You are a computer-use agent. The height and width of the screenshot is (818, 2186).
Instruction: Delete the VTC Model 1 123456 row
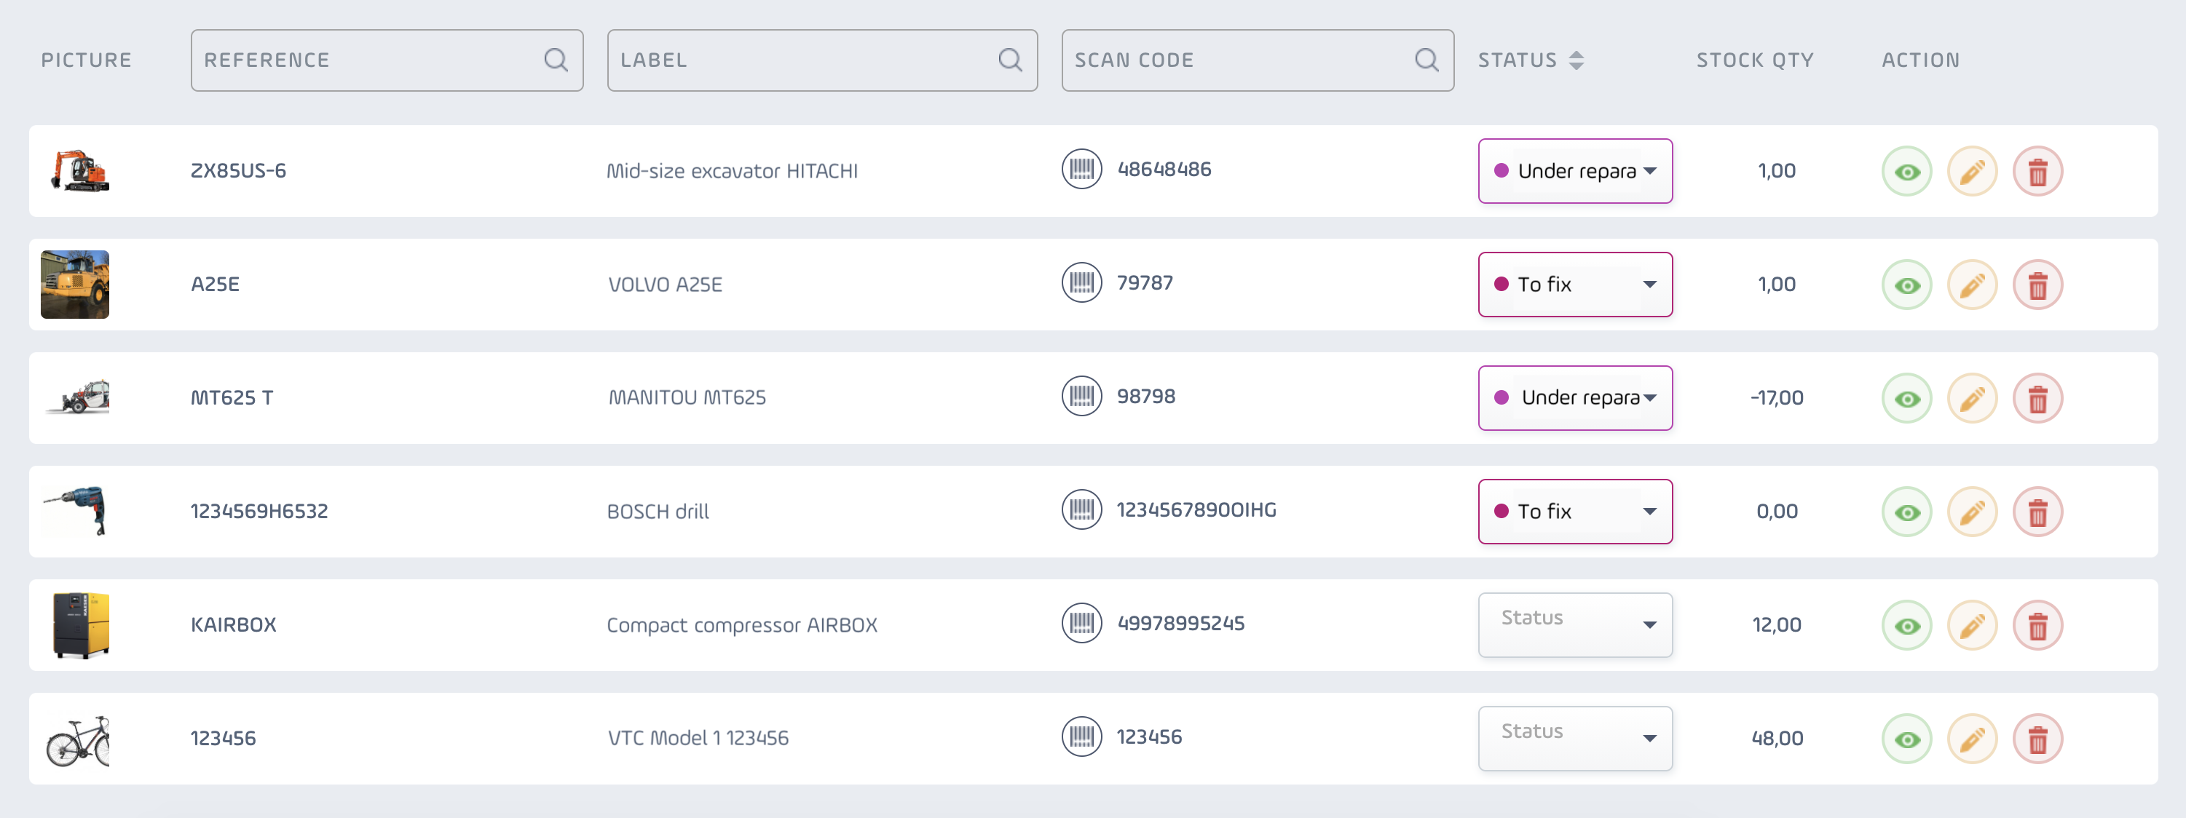point(2037,739)
